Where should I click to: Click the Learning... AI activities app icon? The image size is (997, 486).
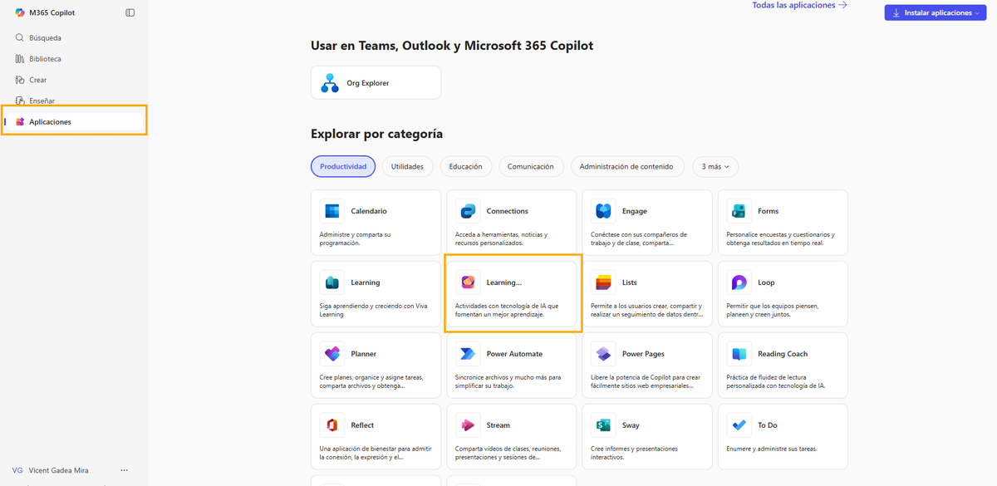467,282
